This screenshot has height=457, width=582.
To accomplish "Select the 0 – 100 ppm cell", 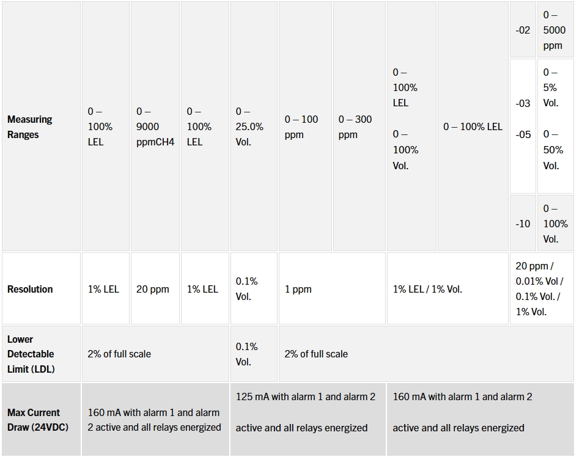I will (304, 126).
